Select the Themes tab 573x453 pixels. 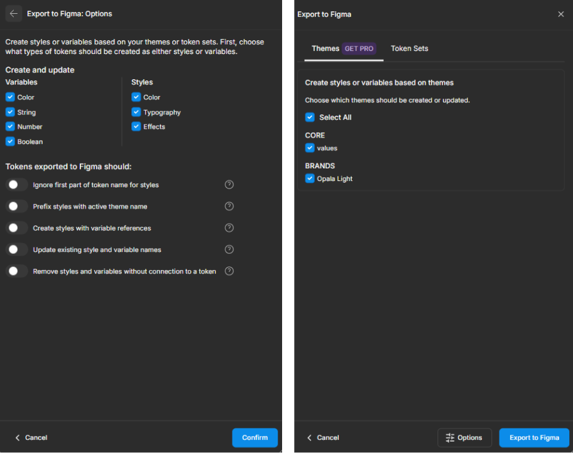325,48
